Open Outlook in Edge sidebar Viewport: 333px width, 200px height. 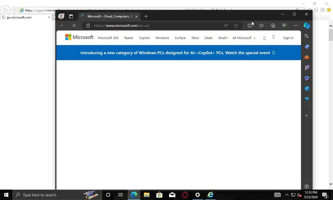[x=307, y=88]
